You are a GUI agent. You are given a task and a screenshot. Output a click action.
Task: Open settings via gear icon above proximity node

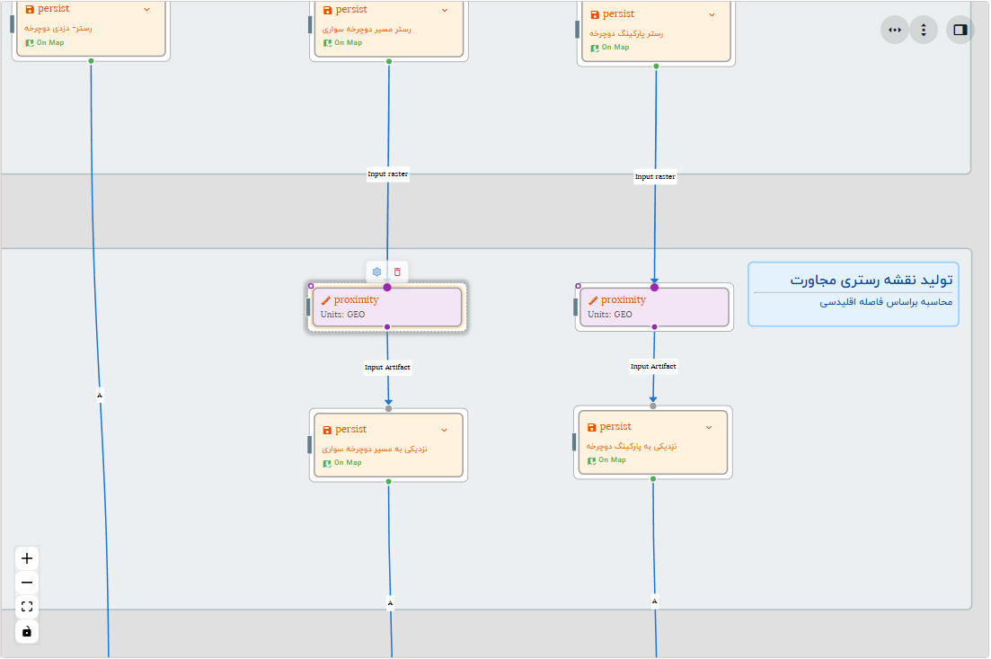coord(376,272)
